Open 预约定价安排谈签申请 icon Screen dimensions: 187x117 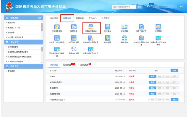point(57,49)
